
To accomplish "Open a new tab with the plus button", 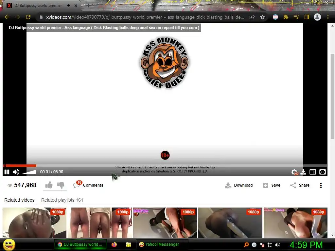I will tap(88, 6).
